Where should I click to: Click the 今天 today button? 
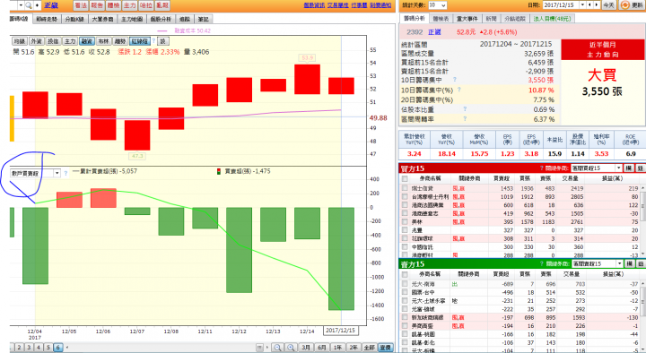point(609,5)
